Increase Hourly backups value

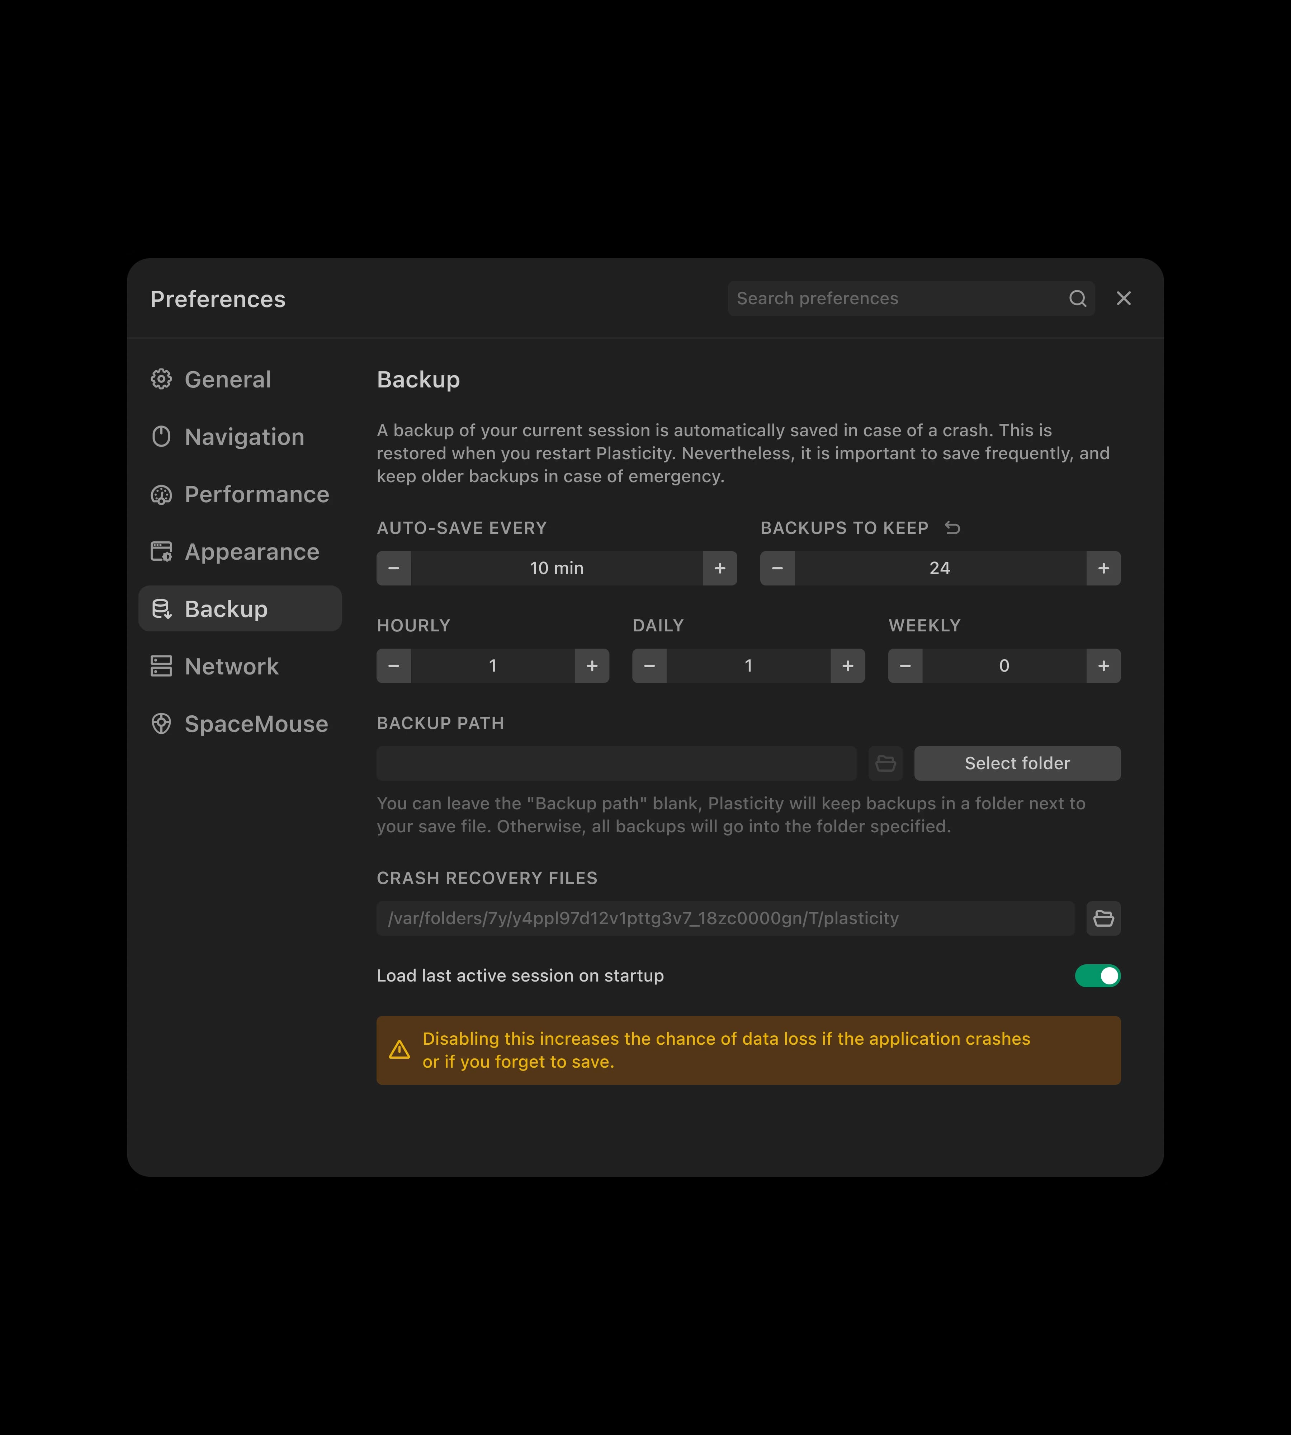pyautogui.click(x=592, y=666)
